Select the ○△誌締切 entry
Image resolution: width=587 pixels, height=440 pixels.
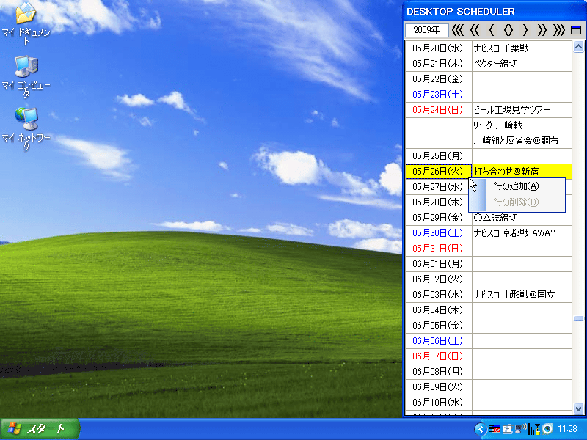[x=522, y=218]
